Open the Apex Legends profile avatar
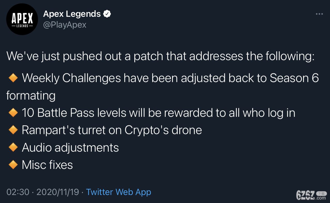The height and width of the screenshot is (203, 330). [x=22, y=19]
